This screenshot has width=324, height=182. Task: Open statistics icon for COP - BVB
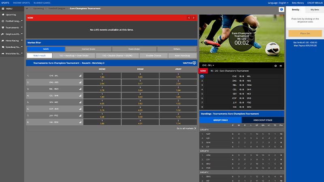point(80,109)
